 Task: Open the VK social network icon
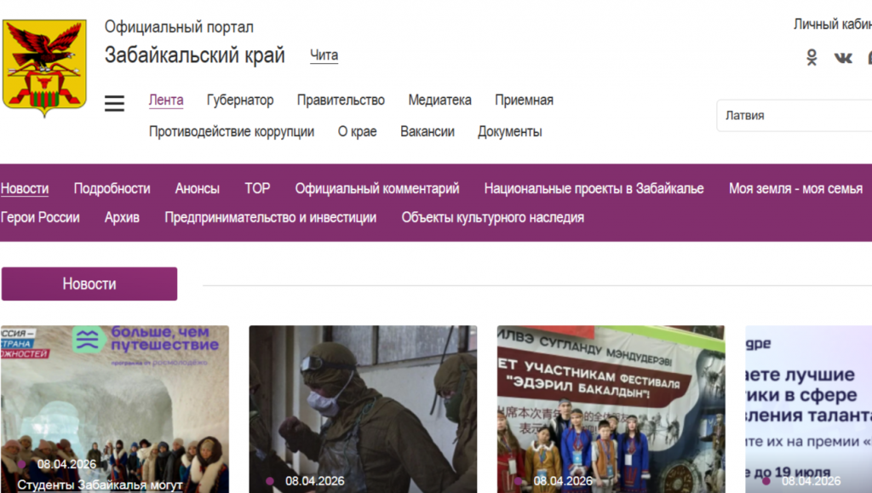[843, 58]
